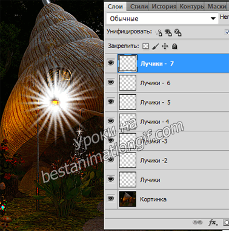229x231 pixels.
Task: Select Лучики - 5 layer thumbnail
Action: pos(128,102)
